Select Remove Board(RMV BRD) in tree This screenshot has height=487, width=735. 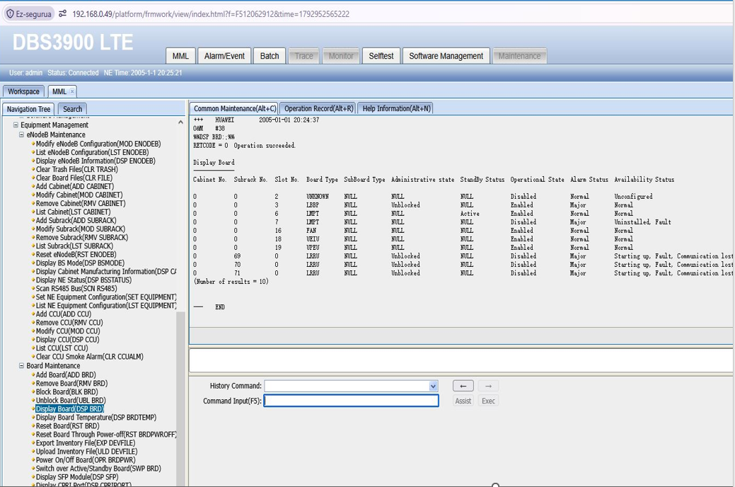71,384
